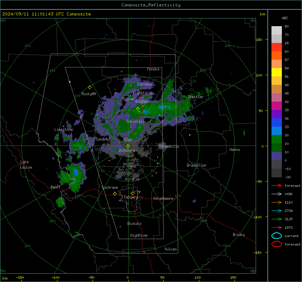This screenshot has height=282, width=302.
Task: Click the white 04DK arrow icon
Action: (x=276, y=194)
